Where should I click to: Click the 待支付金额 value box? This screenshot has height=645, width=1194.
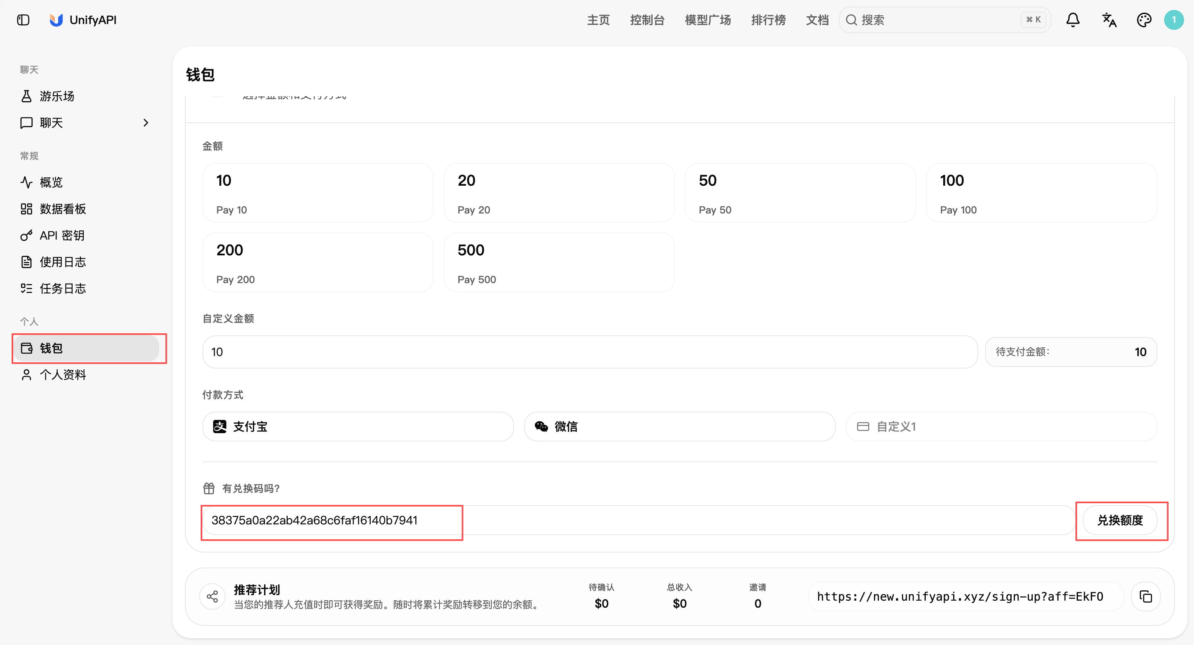pos(1071,352)
